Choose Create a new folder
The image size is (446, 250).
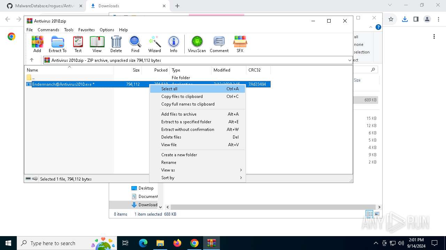pos(198,155)
